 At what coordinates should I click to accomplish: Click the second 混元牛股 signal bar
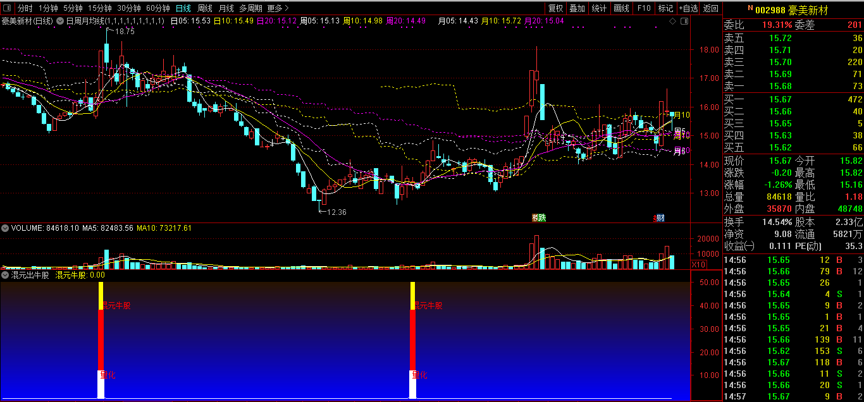(x=413, y=340)
